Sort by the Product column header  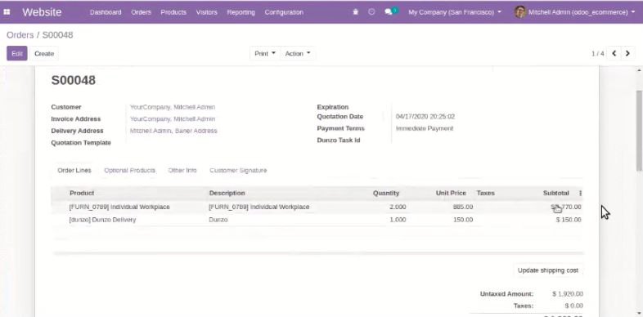pos(82,193)
